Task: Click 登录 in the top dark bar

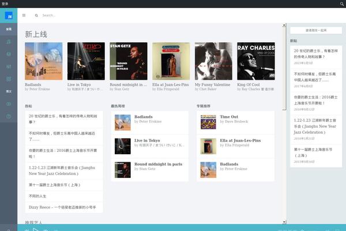Action: [5, 4]
